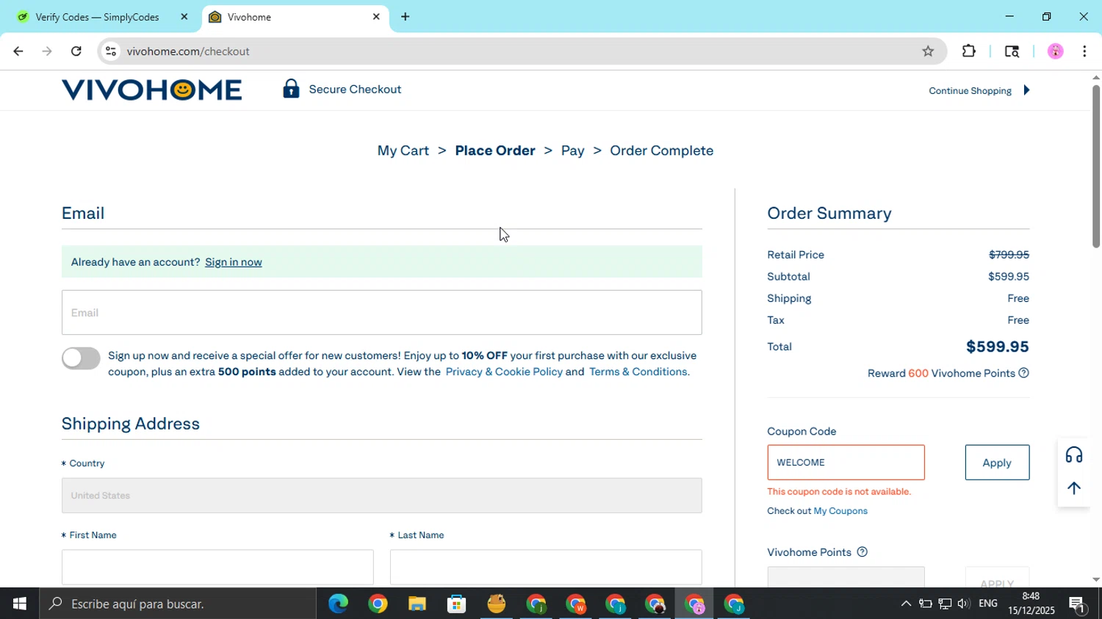Launch Microsoft Edge from taskbar
This screenshot has height=619, width=1102.
coord(338,604)
